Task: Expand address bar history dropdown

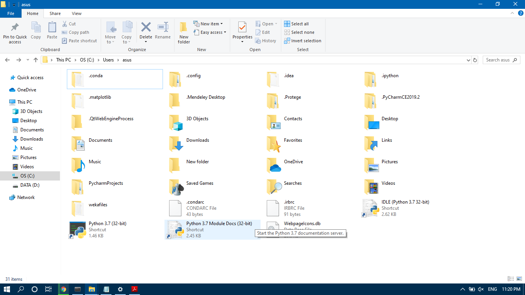Action: click(x=468, y=60)
